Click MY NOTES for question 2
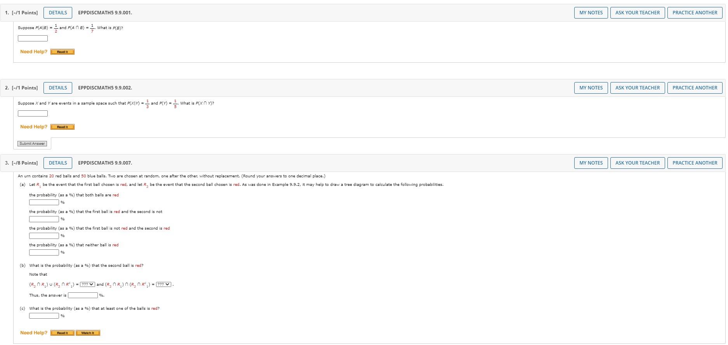Image resolution: width=728 pixels, height=345 pixels. (591, 88)
